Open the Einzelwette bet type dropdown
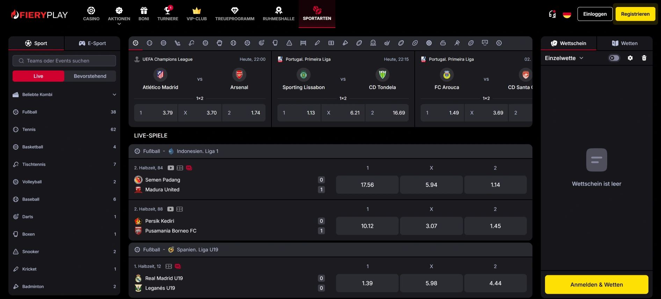Image resolution: width=661 pixels, height=299 pixels. 564,58
